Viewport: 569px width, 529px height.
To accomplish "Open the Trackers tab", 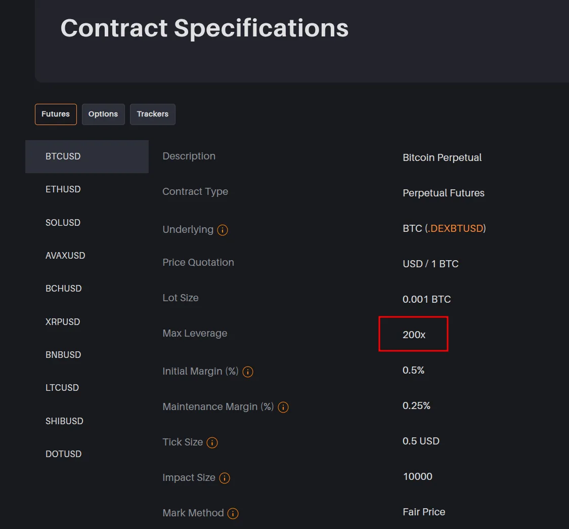I will click(153, 114).
